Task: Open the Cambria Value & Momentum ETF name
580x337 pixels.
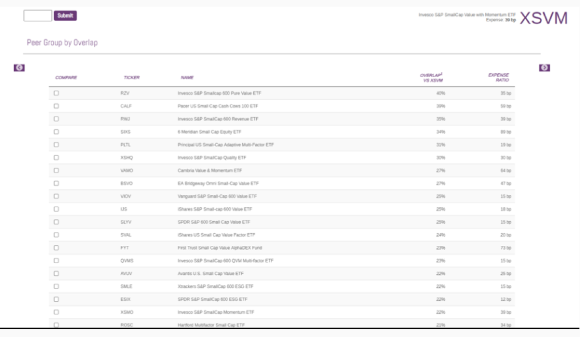Action: point(210,170)
